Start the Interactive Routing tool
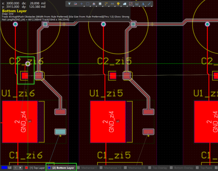218x171 pixels. pyautogui.click(x=106, y=4)
